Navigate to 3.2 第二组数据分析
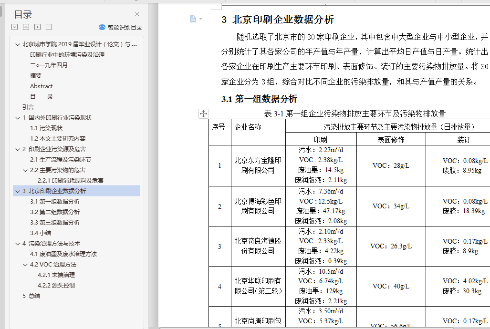 (x=55, y=212)
